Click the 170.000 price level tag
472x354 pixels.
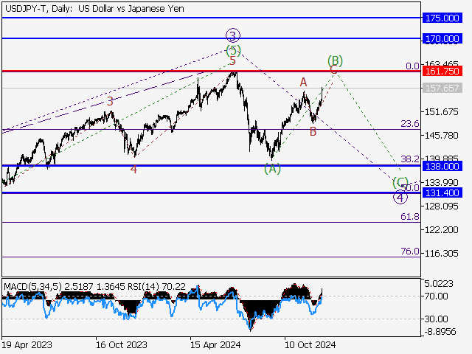click(x=442, y=38)
